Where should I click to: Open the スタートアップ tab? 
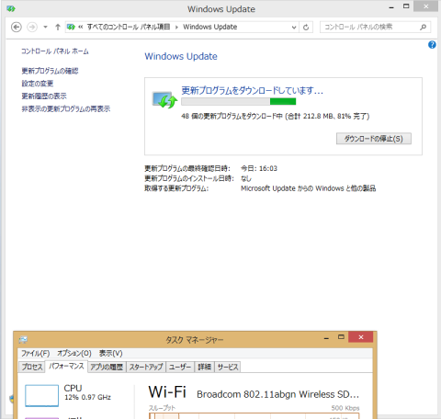146,367
